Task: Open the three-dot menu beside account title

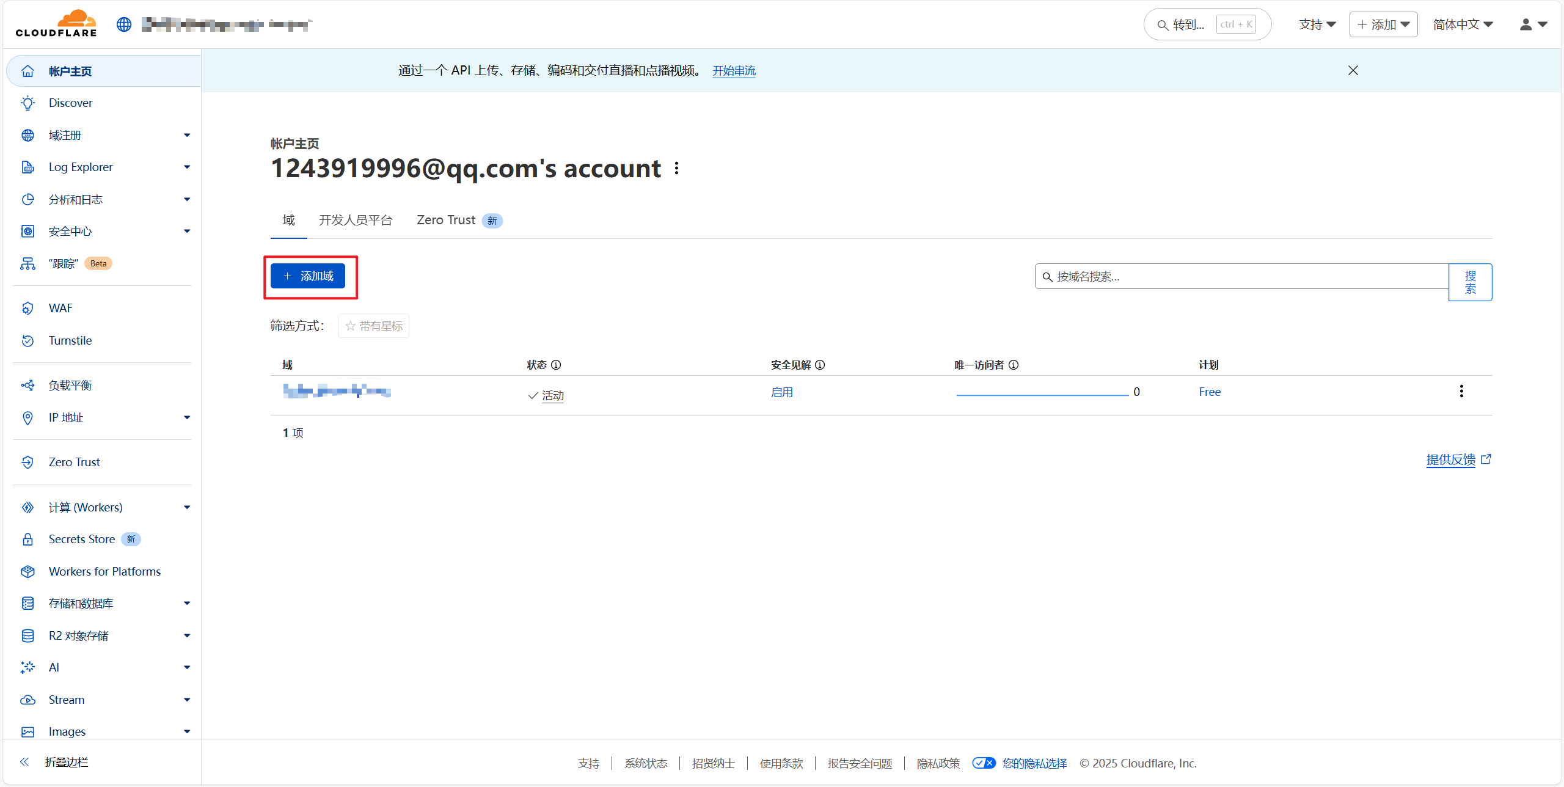Action: click(x=676, y=168)
